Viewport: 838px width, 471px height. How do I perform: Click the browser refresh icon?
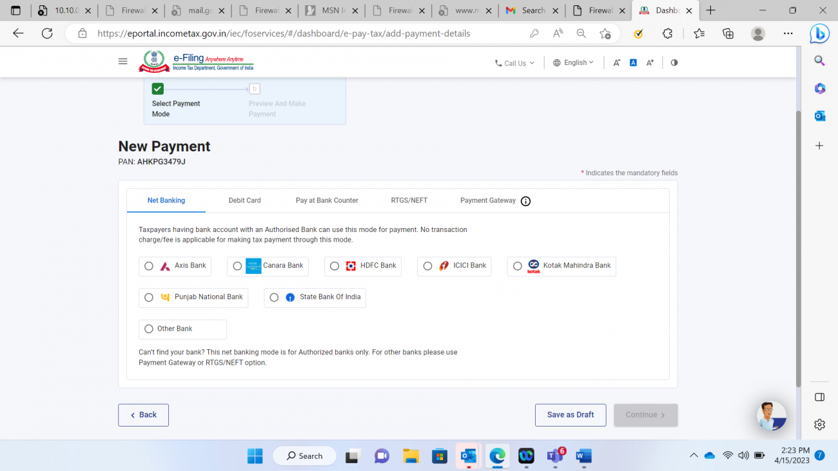(47, 34)
